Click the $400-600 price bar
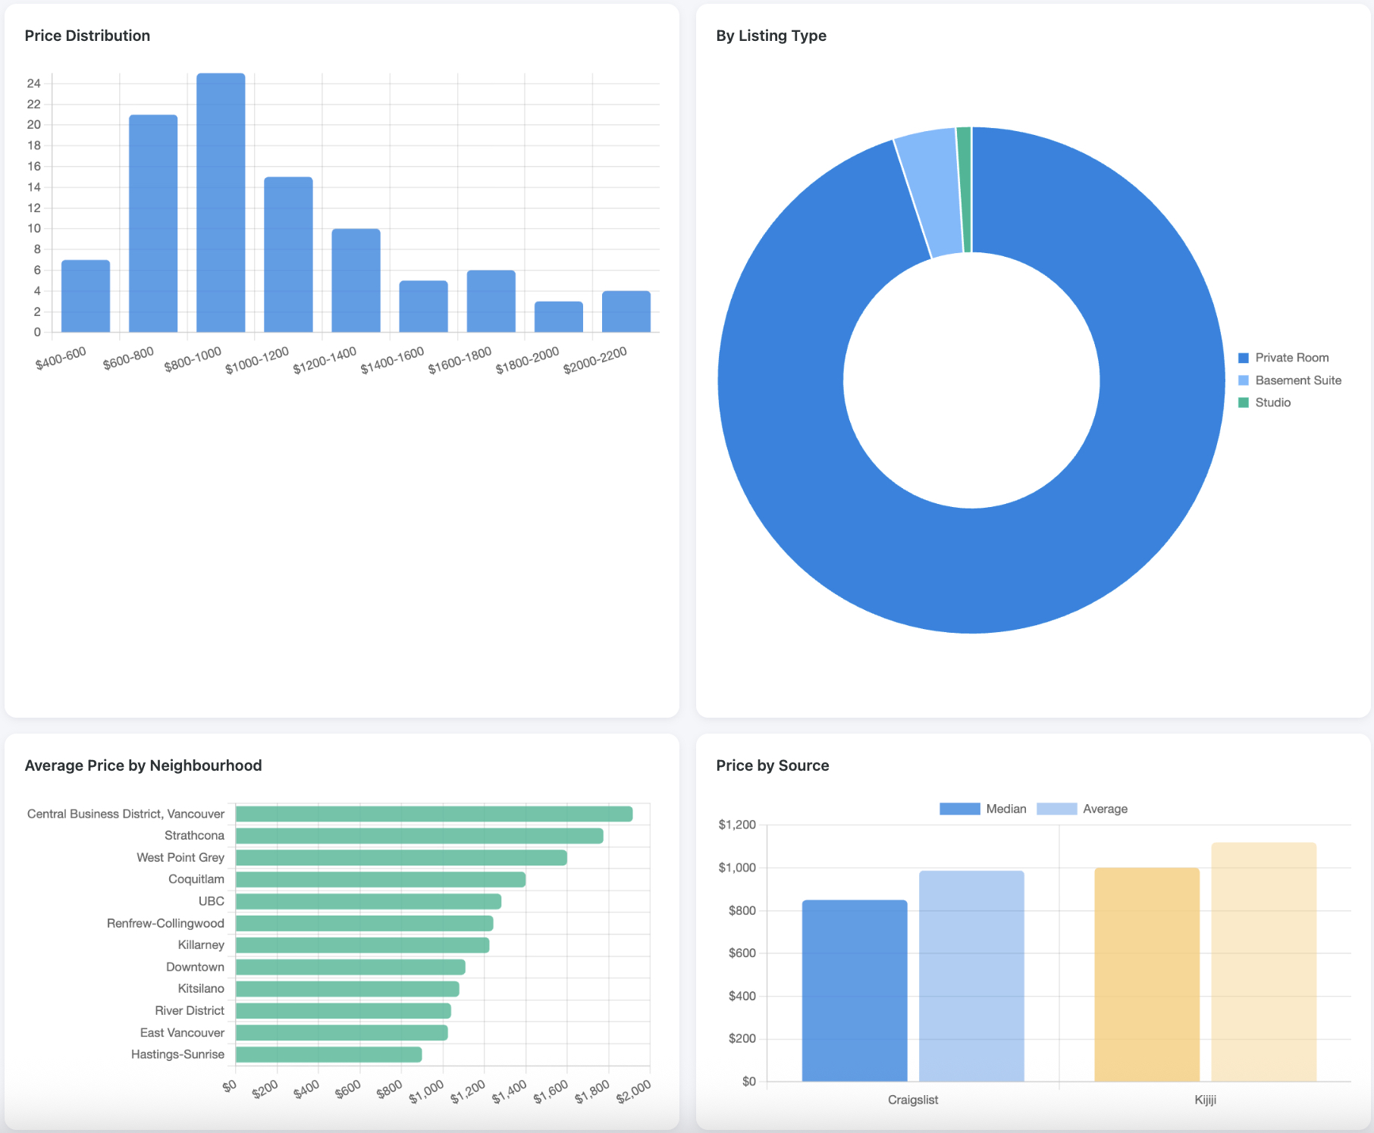This screenshot has height=1133, width=1374. coord(86,296)
